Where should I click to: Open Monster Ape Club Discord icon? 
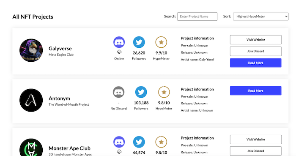click(x=119, y=142)
